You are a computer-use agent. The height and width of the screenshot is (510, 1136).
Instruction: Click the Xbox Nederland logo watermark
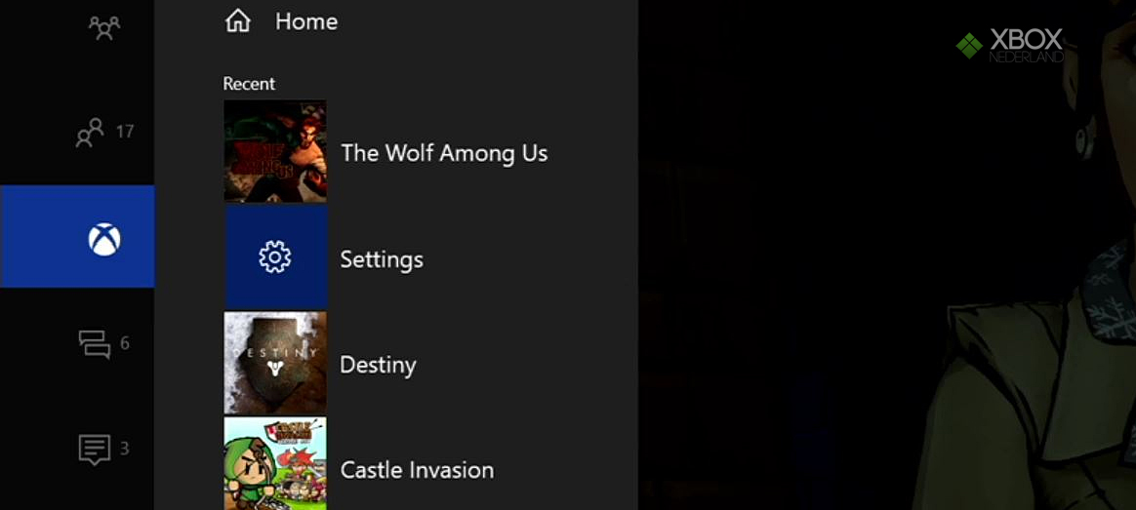(x=1010, y=46)
